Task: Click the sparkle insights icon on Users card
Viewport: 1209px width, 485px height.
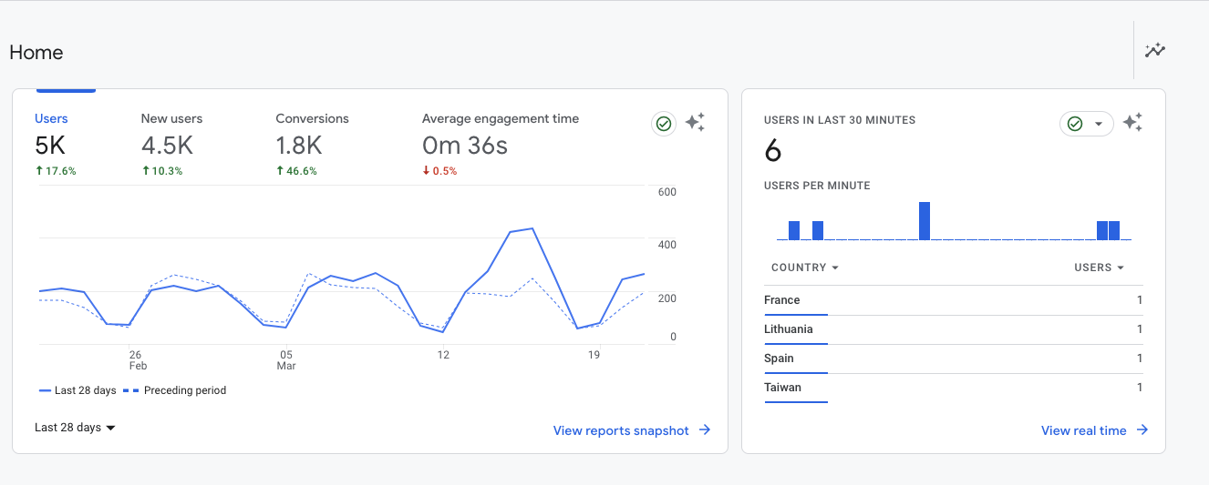Action: pyautogui.click(x=695, y=123)
